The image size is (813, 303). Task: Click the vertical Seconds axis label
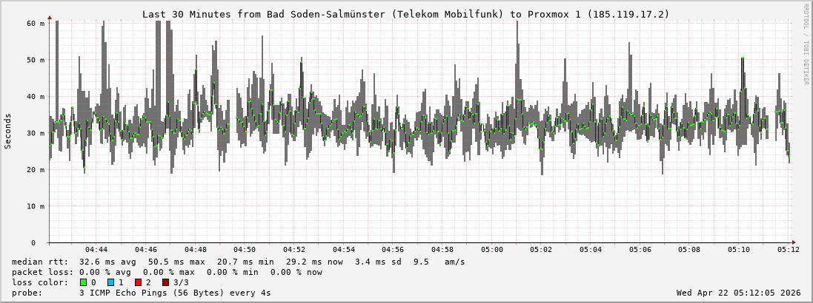[x=8, y=132]
